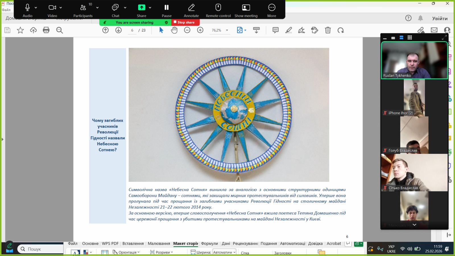Switch to the Формули ribbon tab
455x256 pixels.
click(x=209, y=243)
